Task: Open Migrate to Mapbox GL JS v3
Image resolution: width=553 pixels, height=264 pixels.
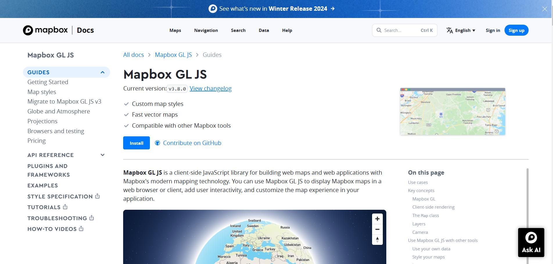Action: pos(64,102)
